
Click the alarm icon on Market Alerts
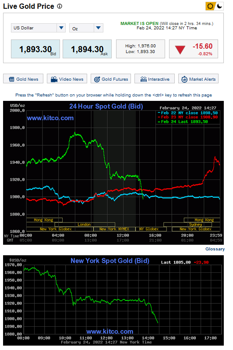click(x=184, y=79)
